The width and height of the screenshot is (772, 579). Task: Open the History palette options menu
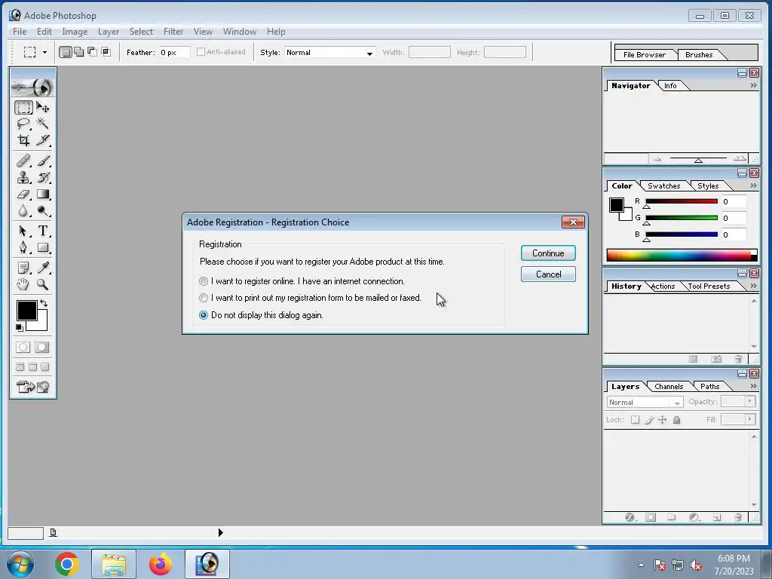tap(753, 286)
